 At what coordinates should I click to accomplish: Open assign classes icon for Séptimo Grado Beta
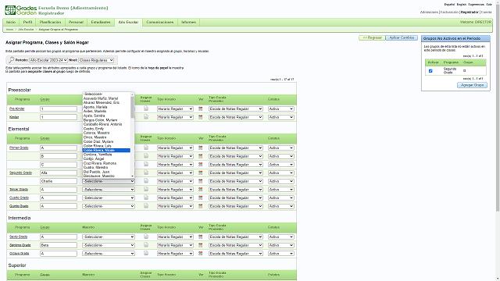[x=146, y=244]
